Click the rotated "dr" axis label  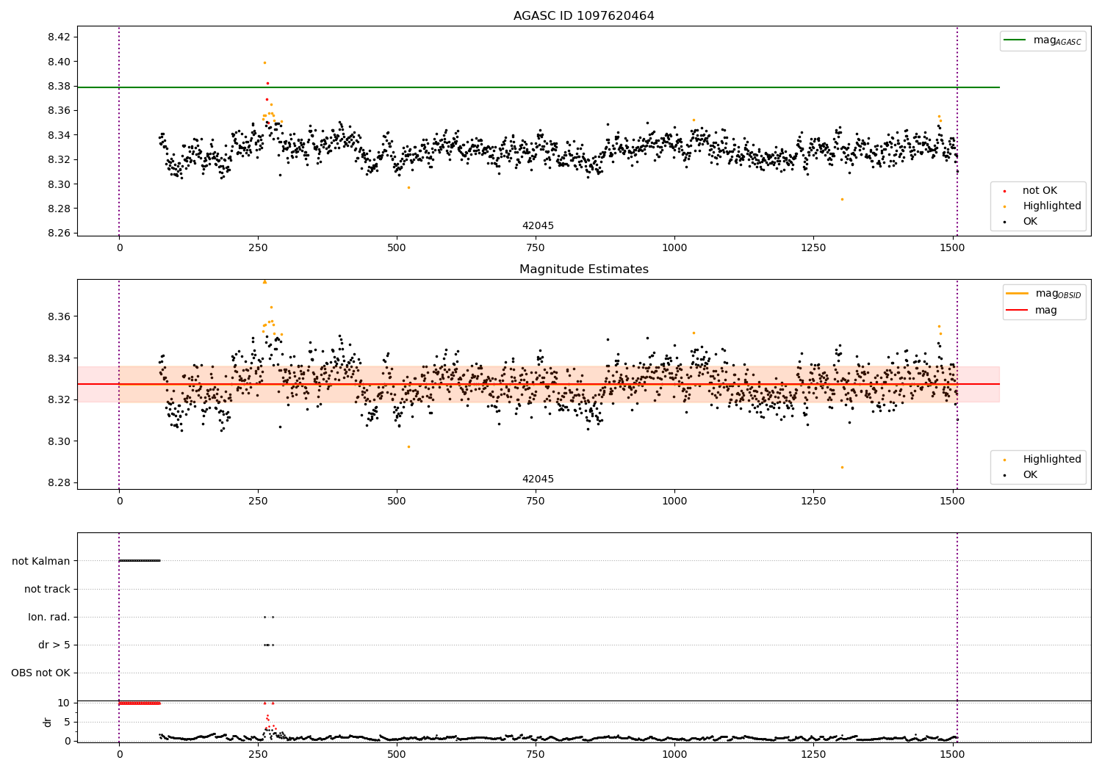48,722
